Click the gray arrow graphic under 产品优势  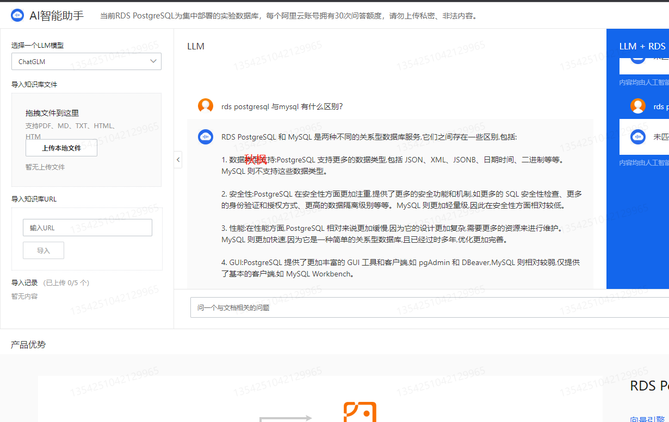tap(286, 418)
